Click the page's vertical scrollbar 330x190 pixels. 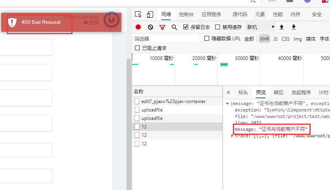(x=129, y=124)
